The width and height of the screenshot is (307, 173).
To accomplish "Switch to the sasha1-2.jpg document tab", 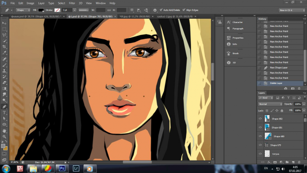I will coord(175,16).
